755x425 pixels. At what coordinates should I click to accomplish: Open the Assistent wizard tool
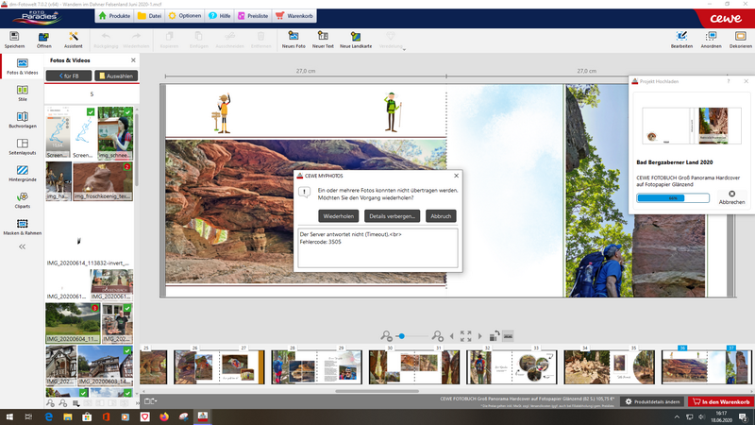73,38
